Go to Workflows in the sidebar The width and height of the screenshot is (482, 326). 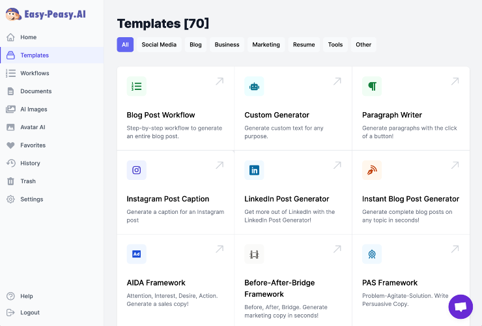[35, 73]
